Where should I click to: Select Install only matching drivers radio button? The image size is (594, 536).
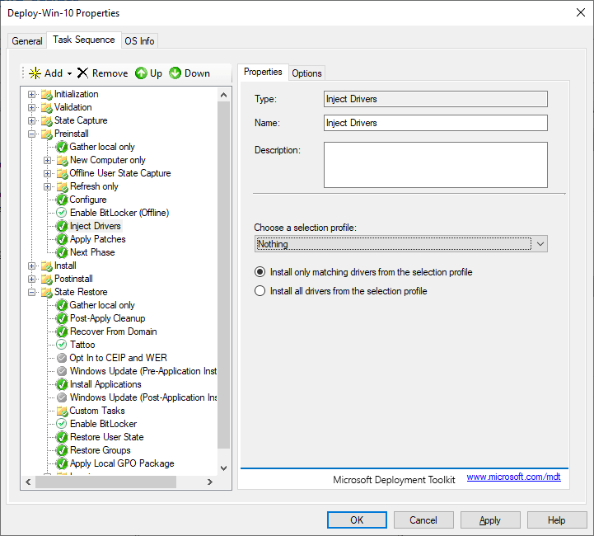(260, 272)
